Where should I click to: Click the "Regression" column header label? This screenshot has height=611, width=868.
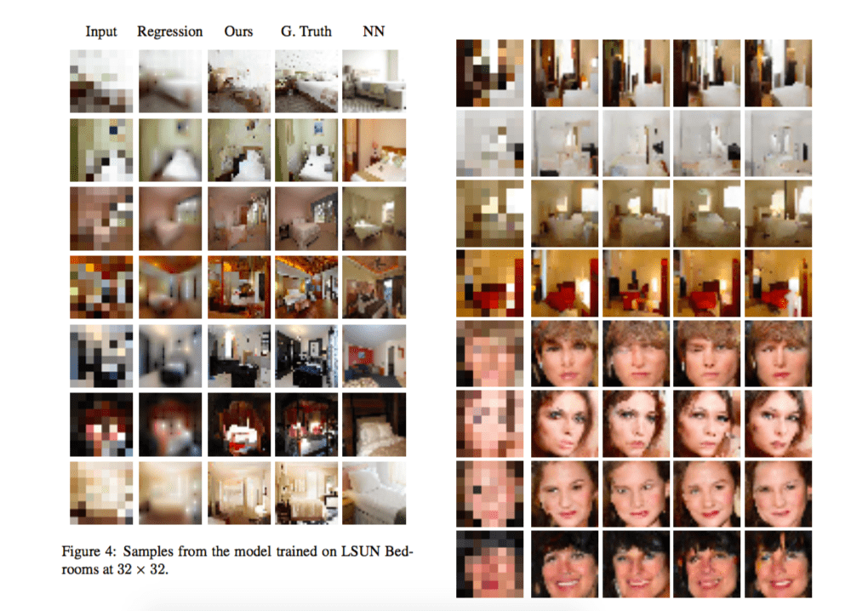[x=169, y=31]
